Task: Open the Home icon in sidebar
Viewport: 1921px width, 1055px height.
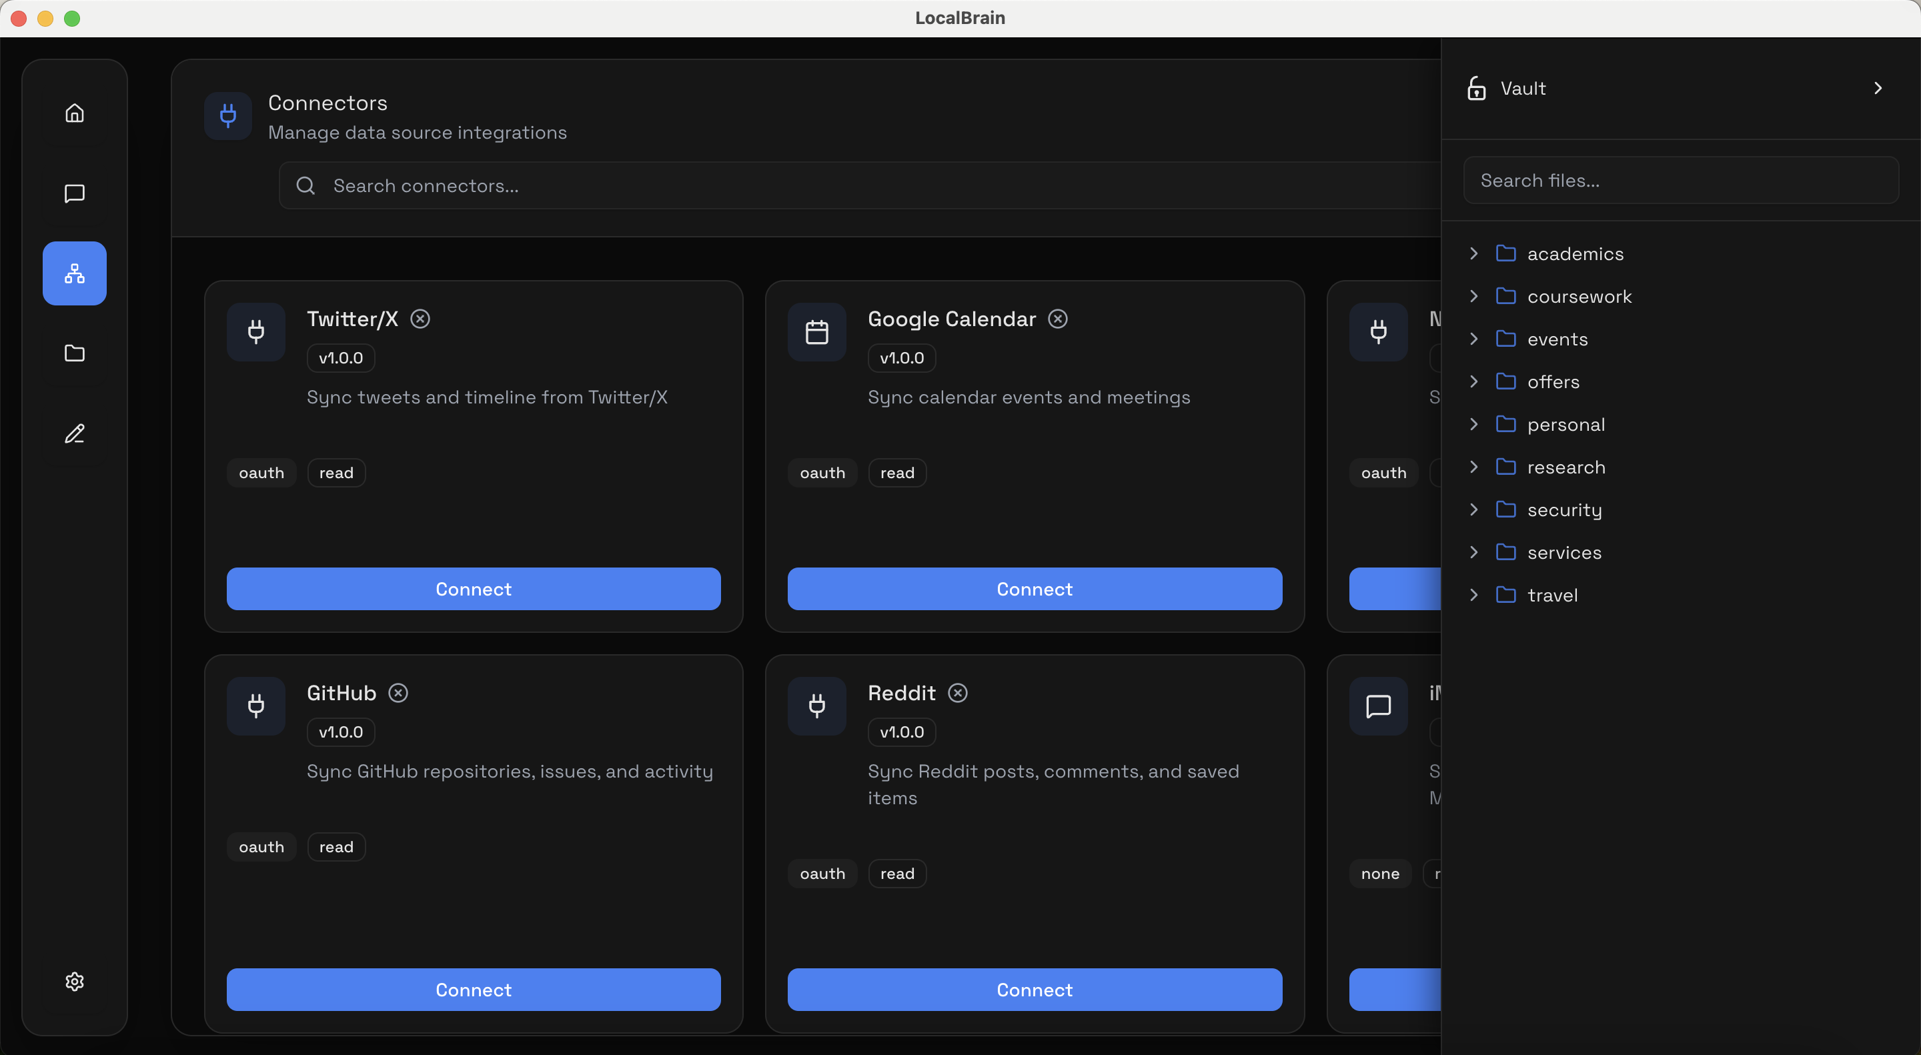Action: point(75,113)
